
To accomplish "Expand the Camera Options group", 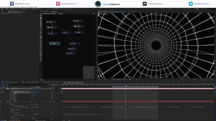I will pyautogui.click(x=8, y=100).
